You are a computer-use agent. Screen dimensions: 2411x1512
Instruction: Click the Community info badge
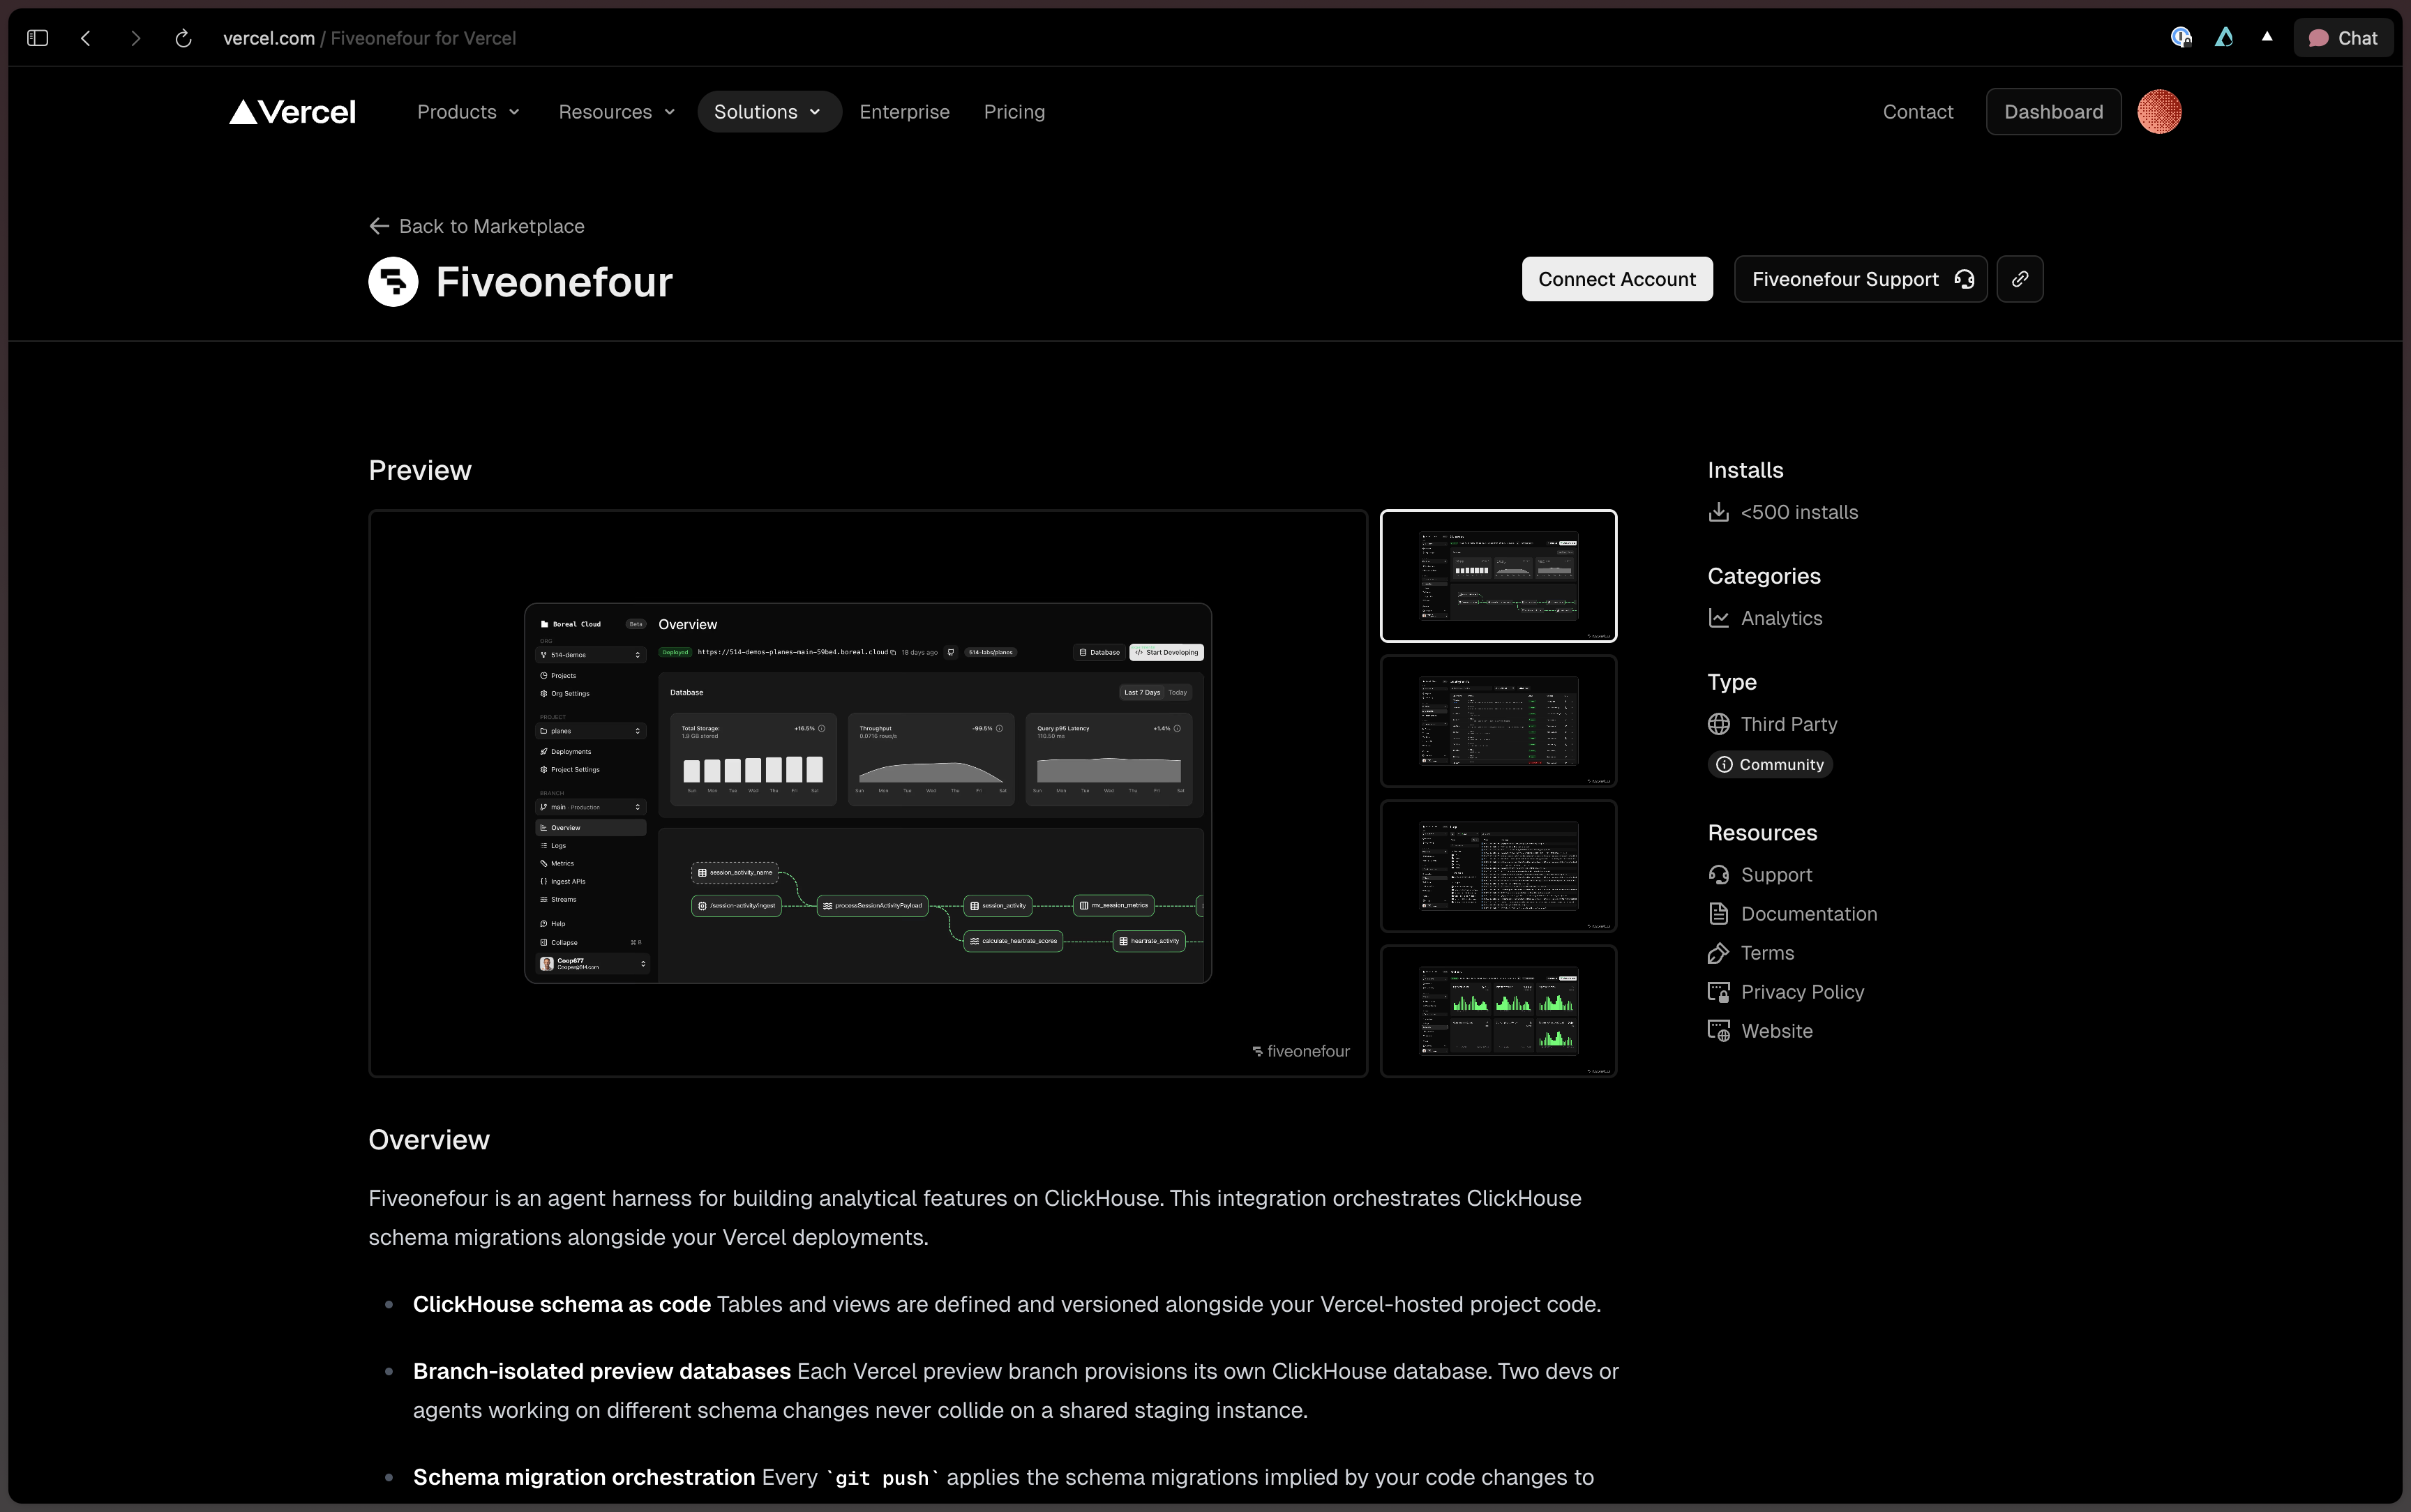[1770, 765]
